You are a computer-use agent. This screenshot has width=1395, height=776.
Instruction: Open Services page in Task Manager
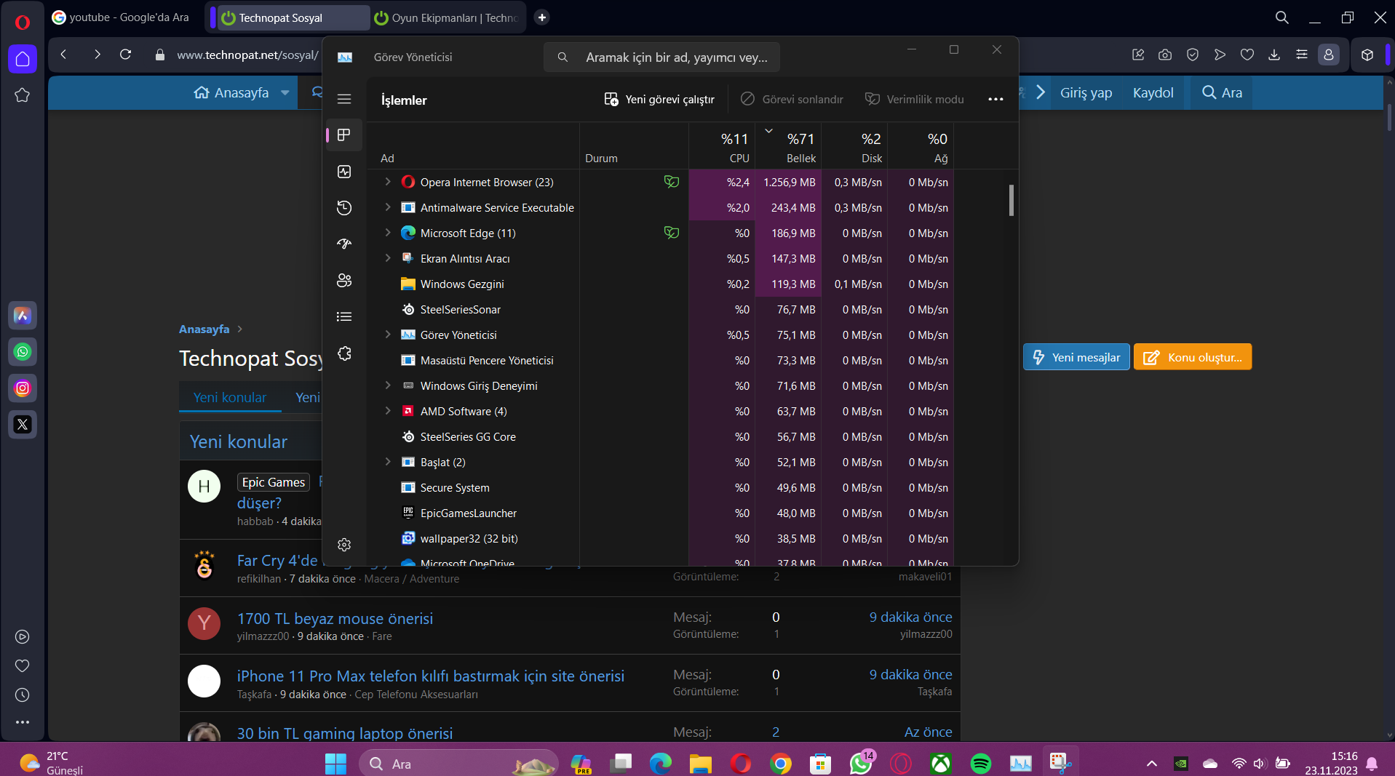(x=344, y=353)
